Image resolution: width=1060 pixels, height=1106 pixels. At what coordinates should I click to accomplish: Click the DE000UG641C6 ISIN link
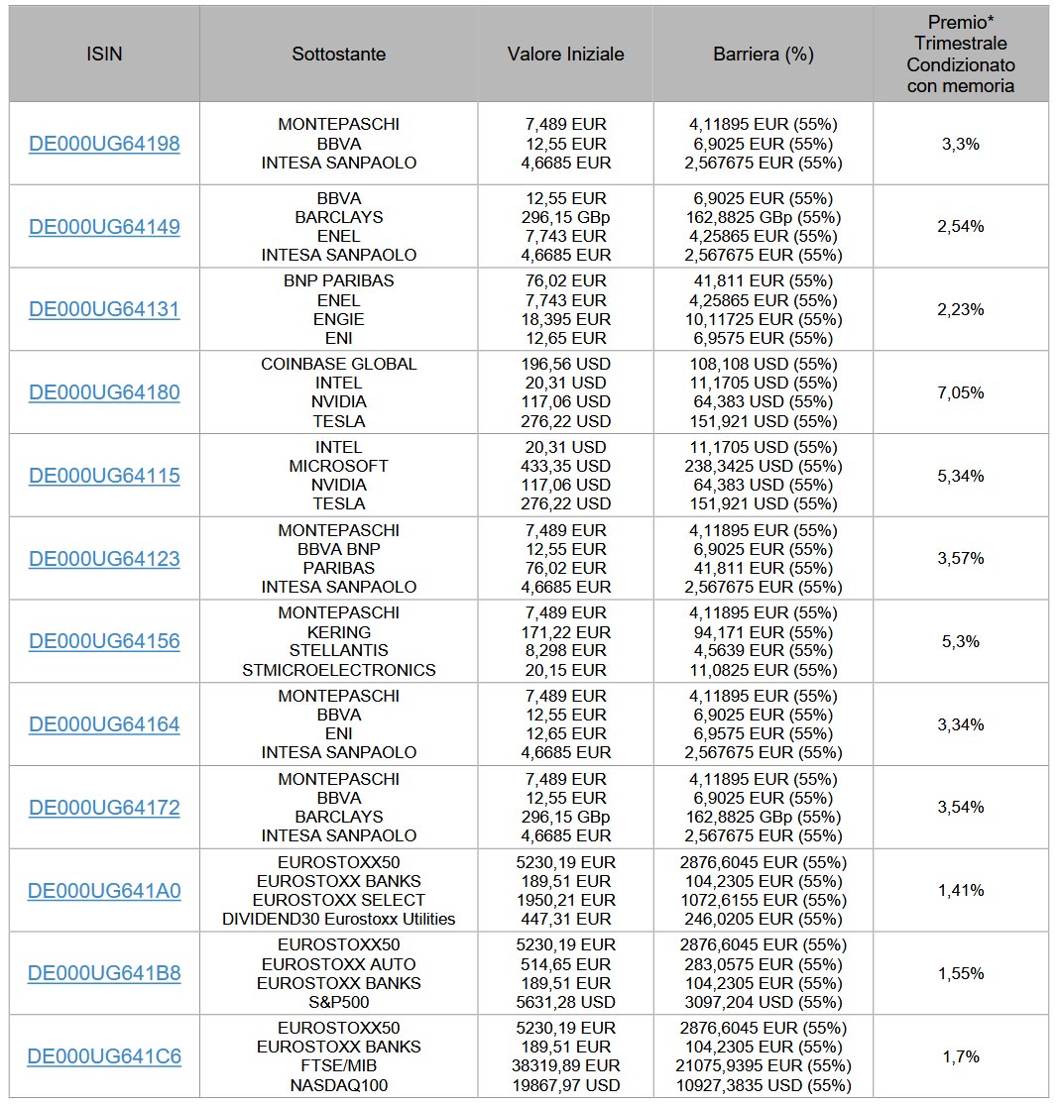pyautogui.click(x=104, y=1056)
